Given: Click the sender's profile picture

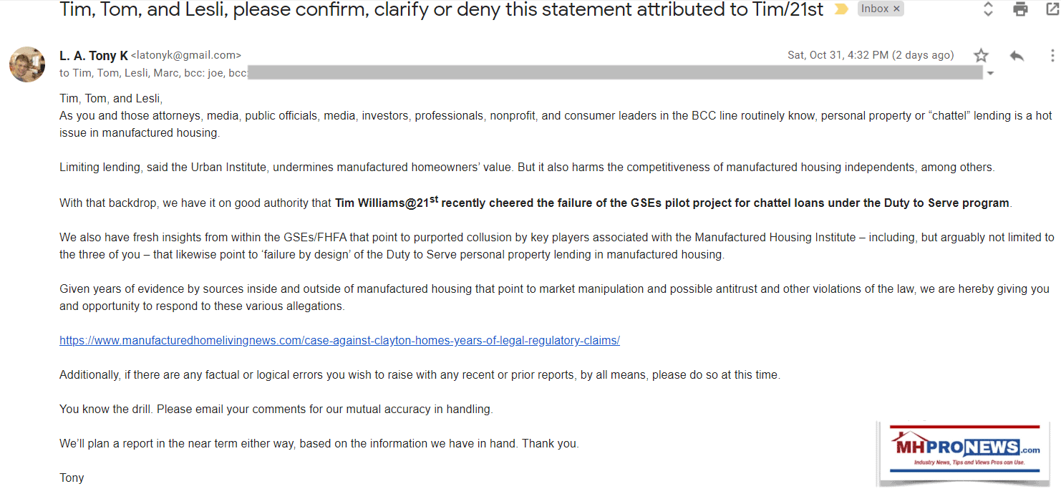Looking at the screenshot, I should [x=27, y=64].
